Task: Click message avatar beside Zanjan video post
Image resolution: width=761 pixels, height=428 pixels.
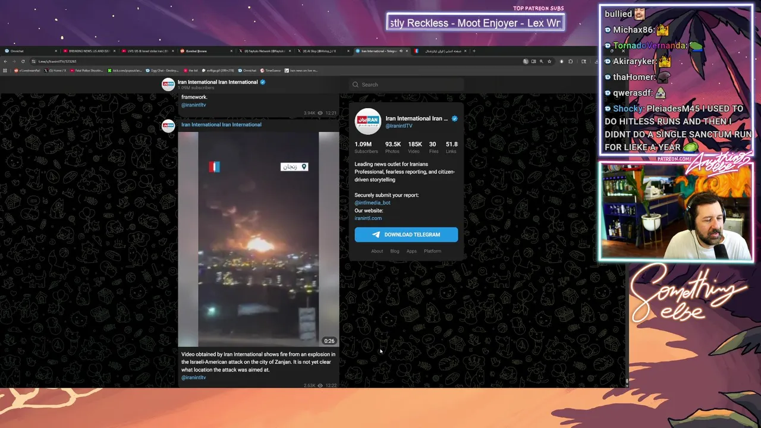Action: (x=168, y=125)
